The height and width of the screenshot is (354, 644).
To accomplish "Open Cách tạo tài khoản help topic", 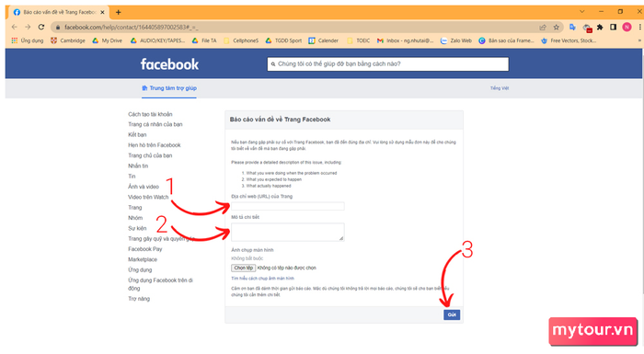I will 150,114.
